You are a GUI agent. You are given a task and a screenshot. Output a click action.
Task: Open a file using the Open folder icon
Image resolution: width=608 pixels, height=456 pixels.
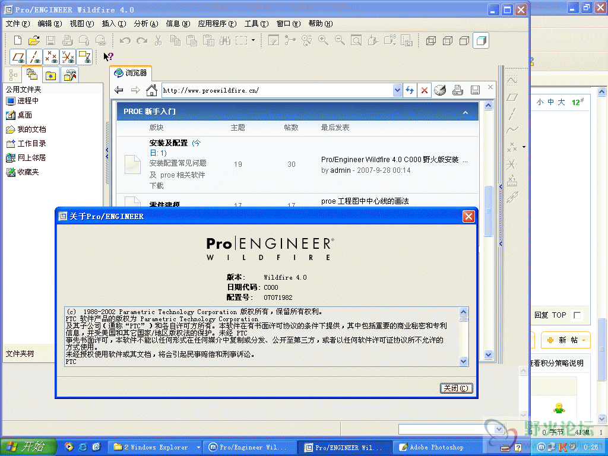(x=34, y=40)
